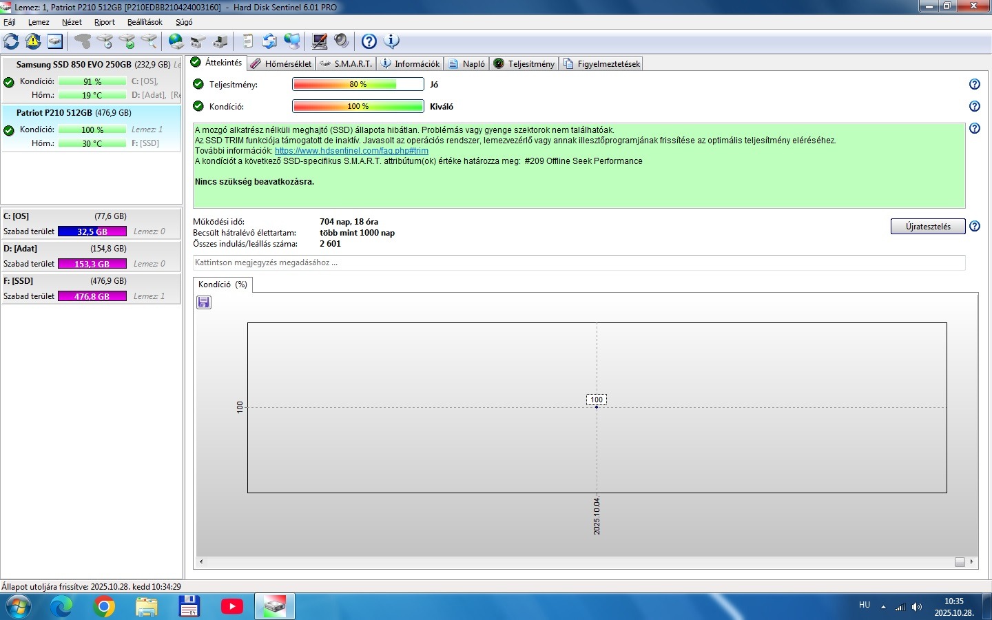Click the disk with magnifier toolbar icon

point(149,41)
